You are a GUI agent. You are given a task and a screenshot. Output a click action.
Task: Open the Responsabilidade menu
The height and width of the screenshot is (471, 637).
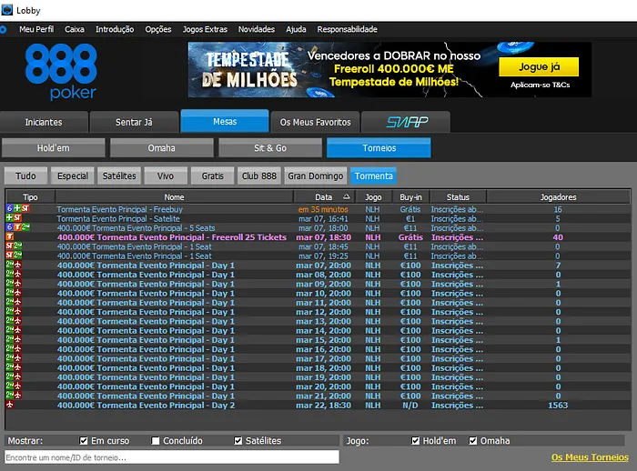coord(347,29)
